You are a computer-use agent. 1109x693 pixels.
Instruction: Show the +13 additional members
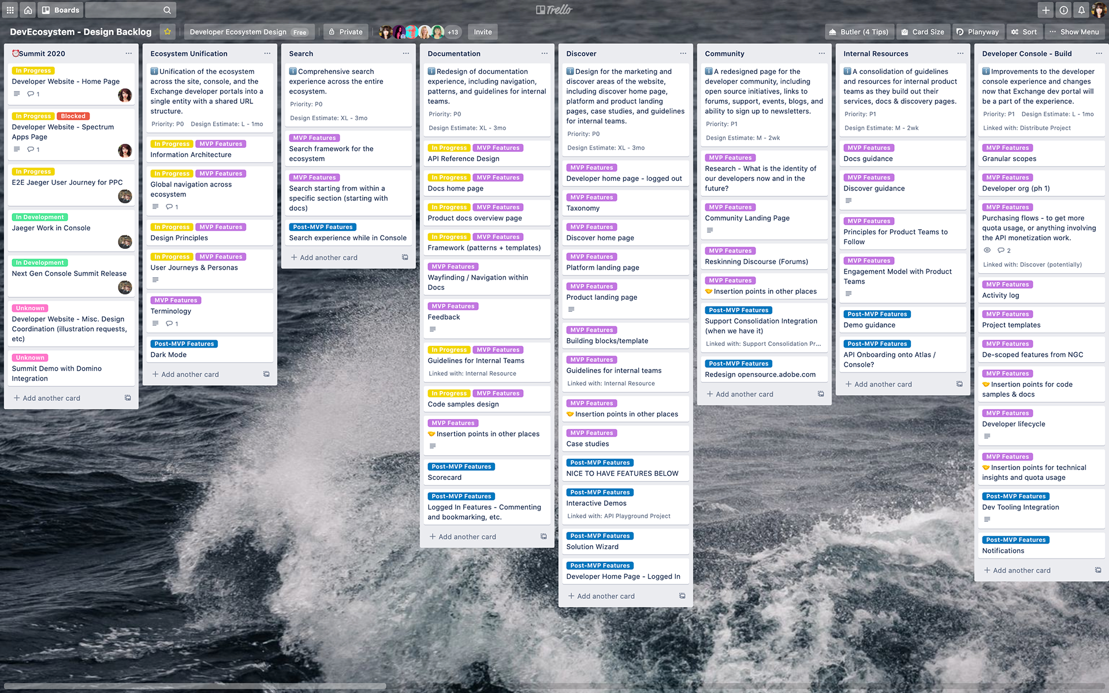(453, 32)
